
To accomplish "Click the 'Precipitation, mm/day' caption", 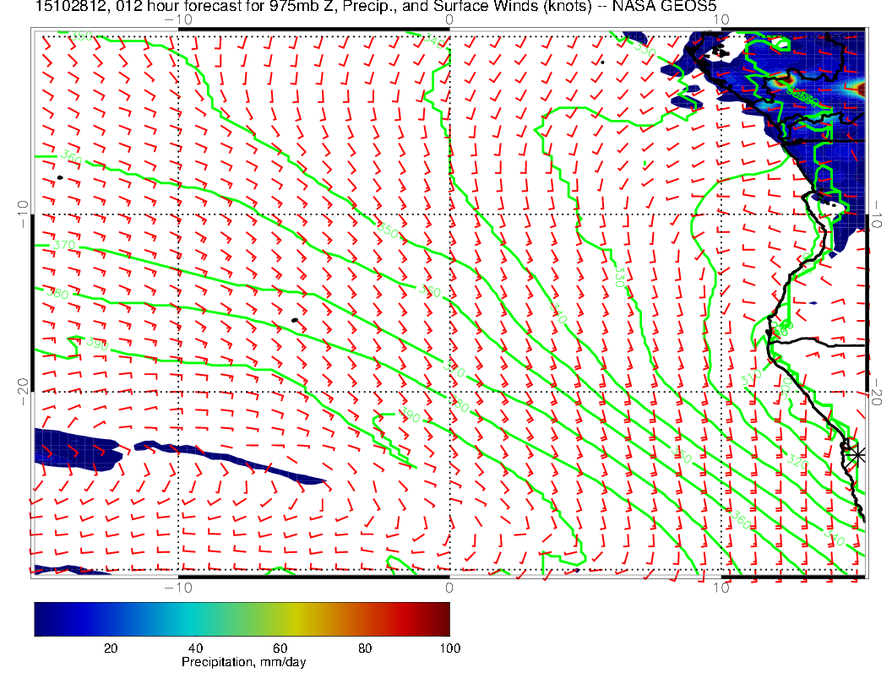I will tap(243, 662).
